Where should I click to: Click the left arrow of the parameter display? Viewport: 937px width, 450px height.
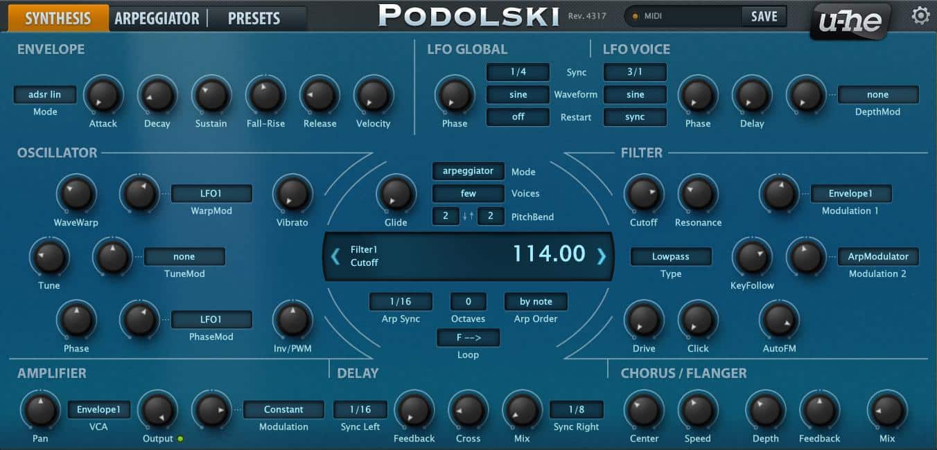(x=335, y=256)
